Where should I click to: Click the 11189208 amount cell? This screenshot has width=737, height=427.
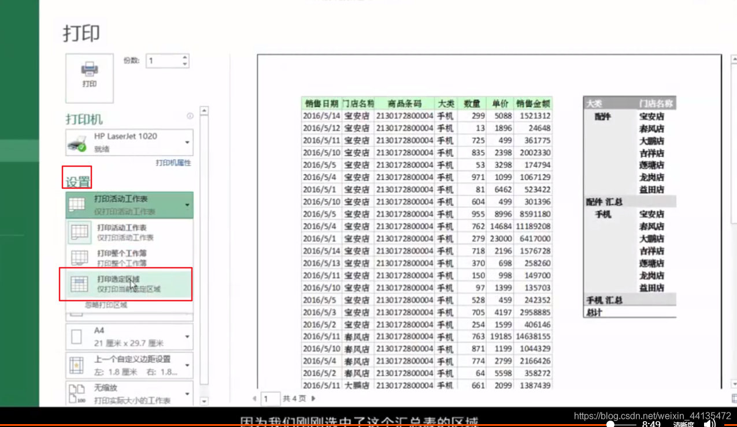point(533,226)
